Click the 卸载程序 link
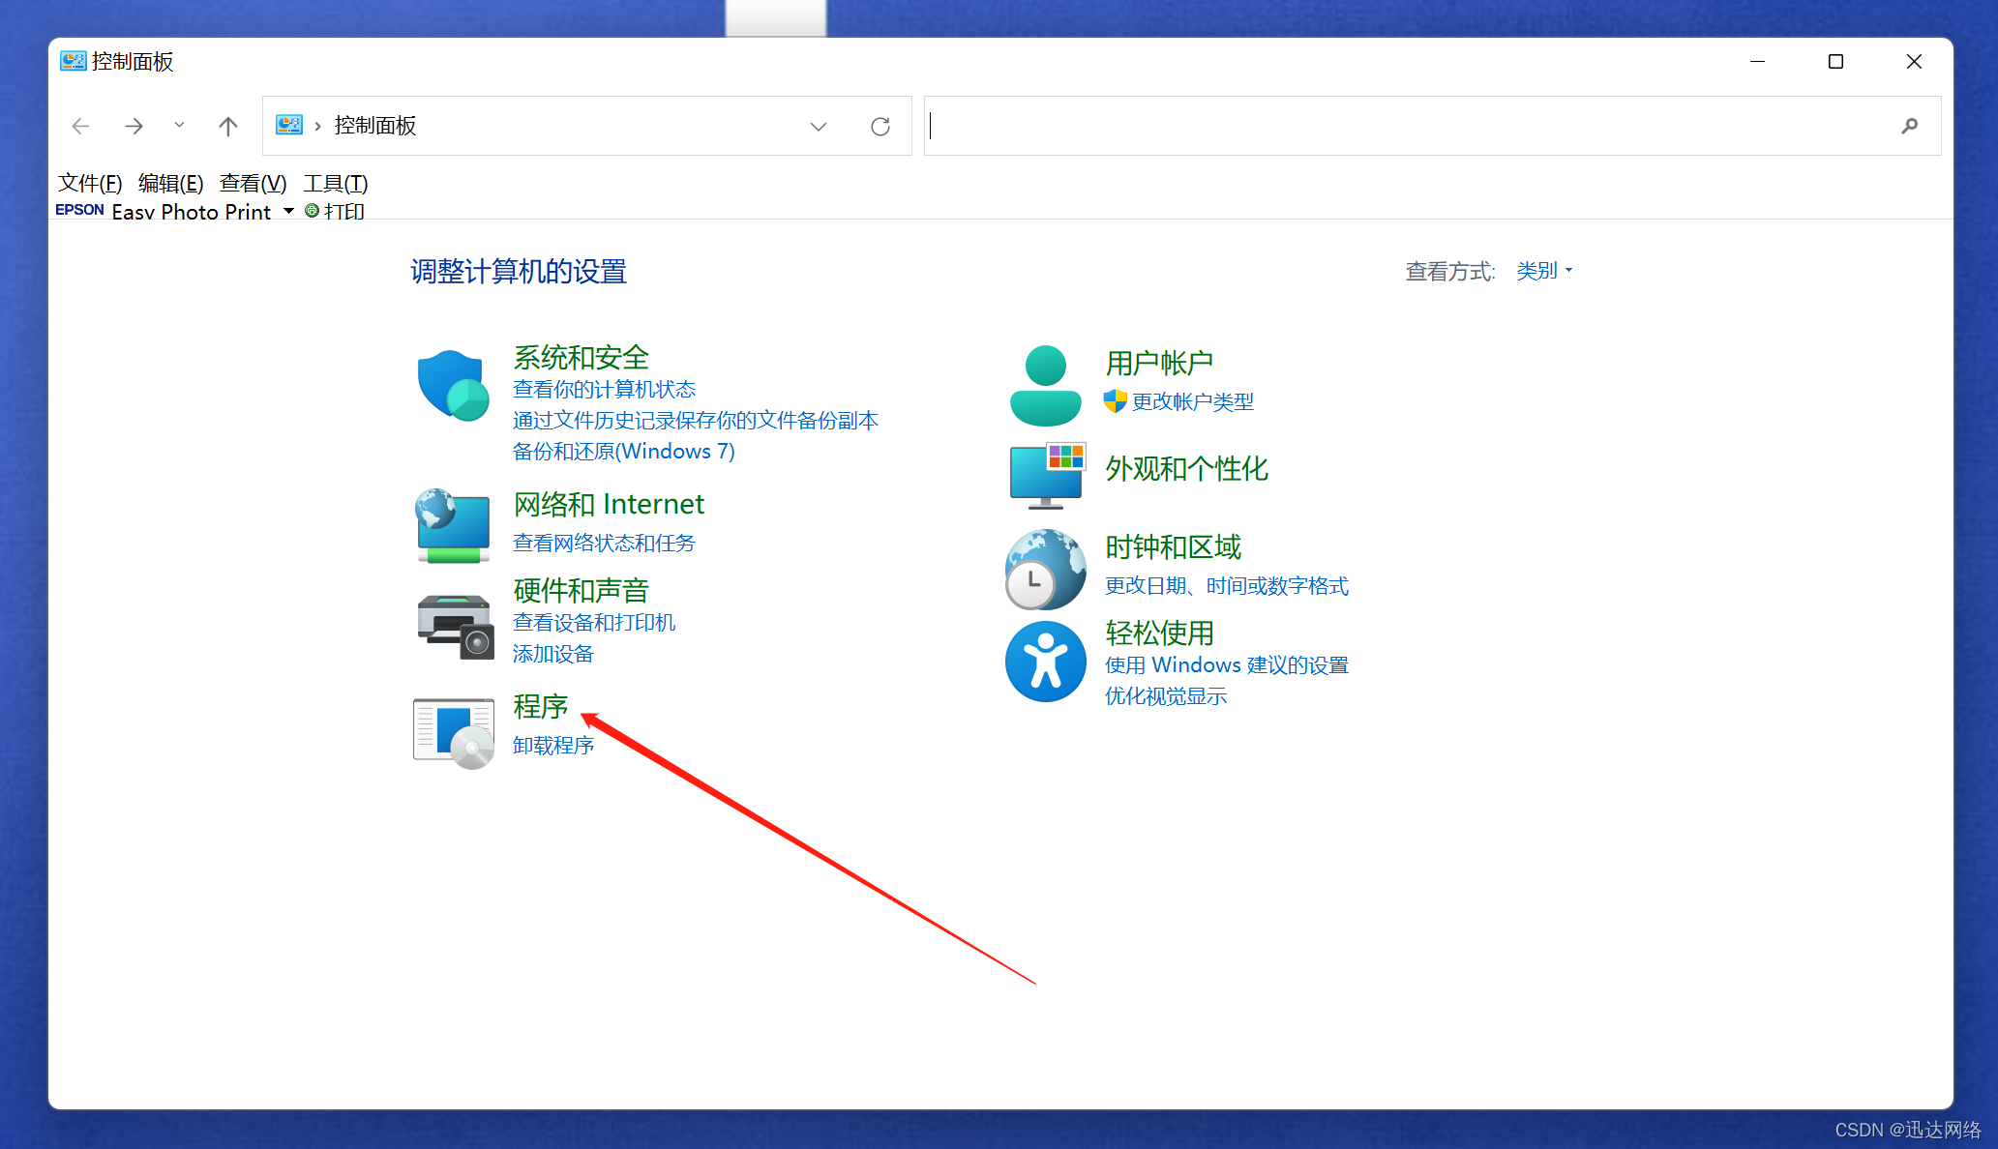Screen dimensions: 1998x1149 [553, 746]
